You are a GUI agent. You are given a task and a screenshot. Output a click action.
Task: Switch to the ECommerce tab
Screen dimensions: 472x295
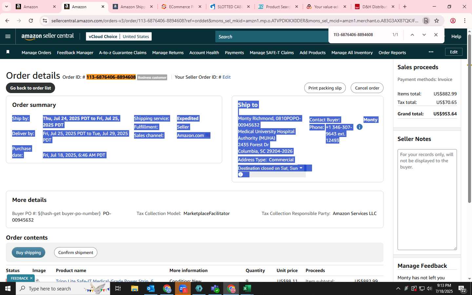coord(181,7)
